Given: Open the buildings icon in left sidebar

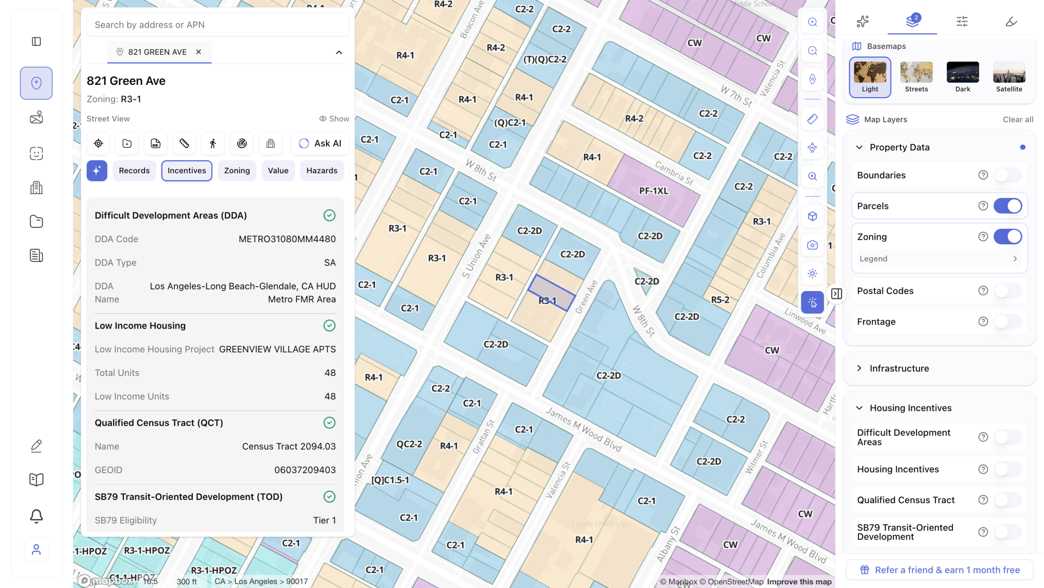Looking at the screenshot, I should [x=36, y=188].
